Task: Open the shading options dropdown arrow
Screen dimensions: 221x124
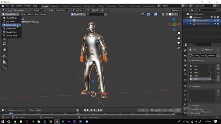Action: click(180, 14)
